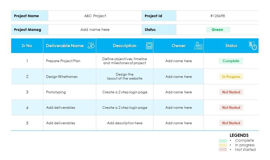Viewport: 270px width, 160px height.
Task: Click the Deliverable Name header icon
Action: coord(91,46)
